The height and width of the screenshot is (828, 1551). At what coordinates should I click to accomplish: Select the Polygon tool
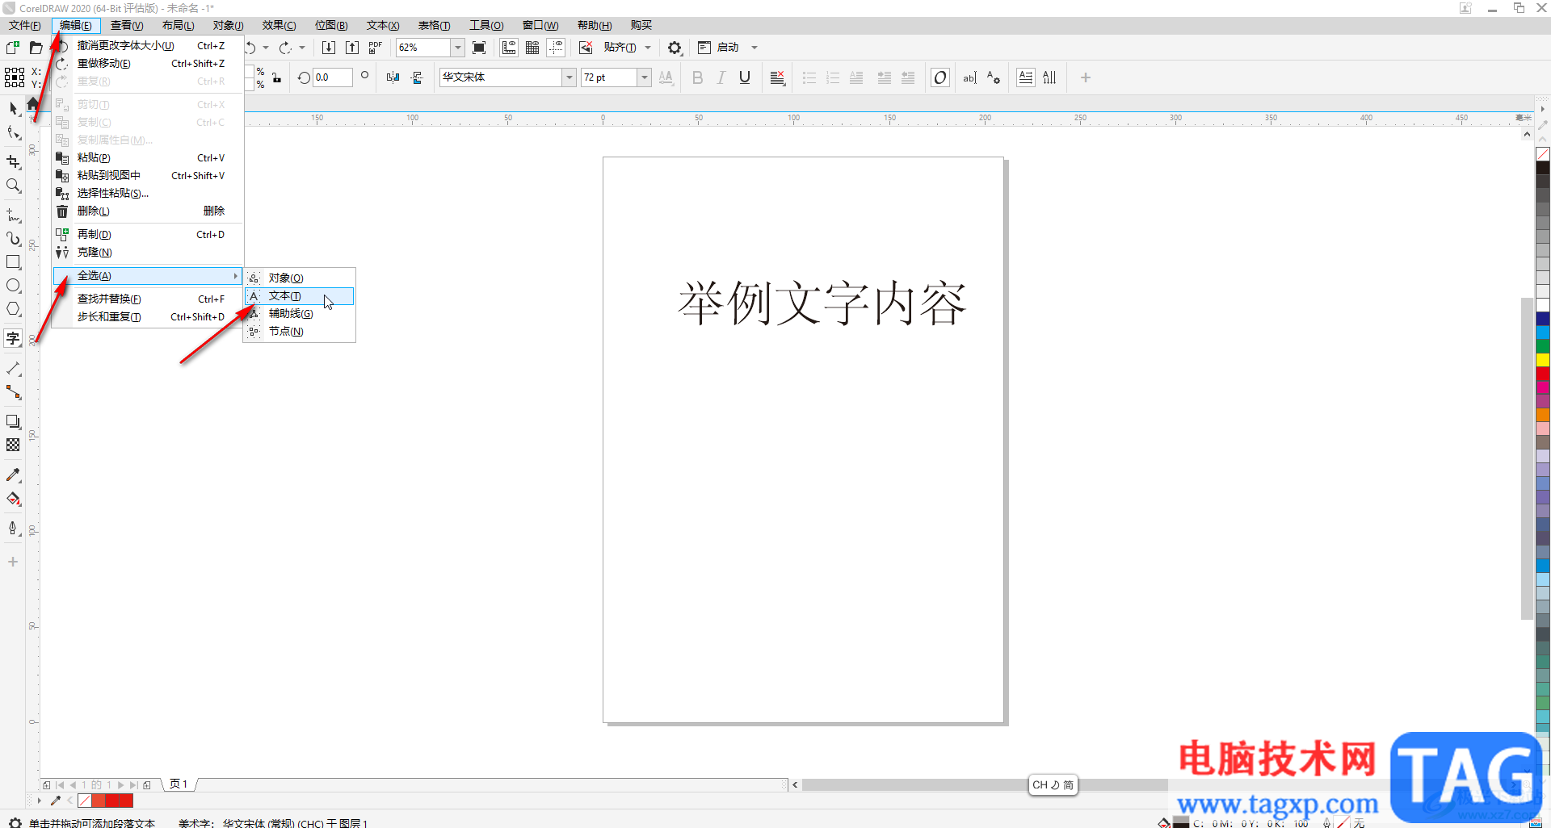13,309
